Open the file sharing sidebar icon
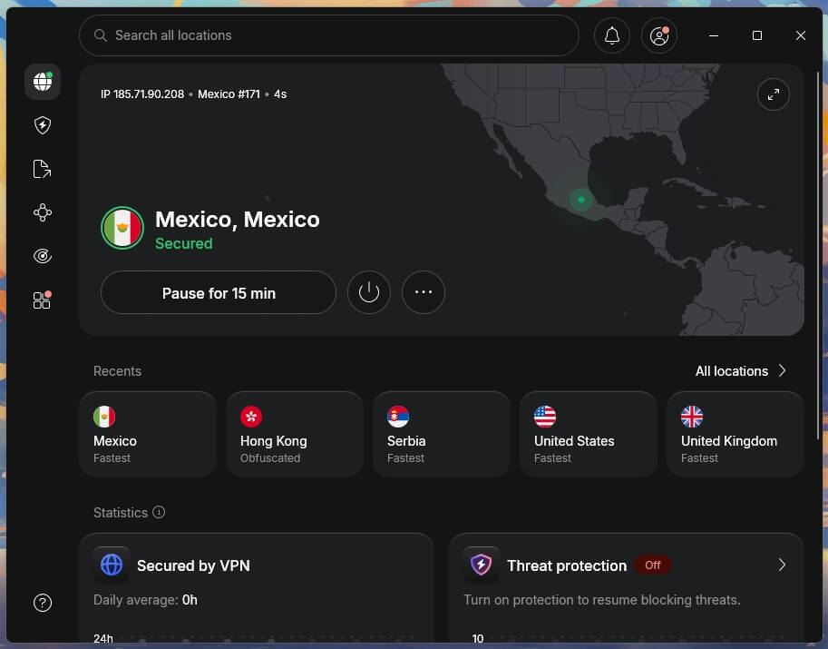The height and width of the screenshot is (649, 828). [43, 169]
